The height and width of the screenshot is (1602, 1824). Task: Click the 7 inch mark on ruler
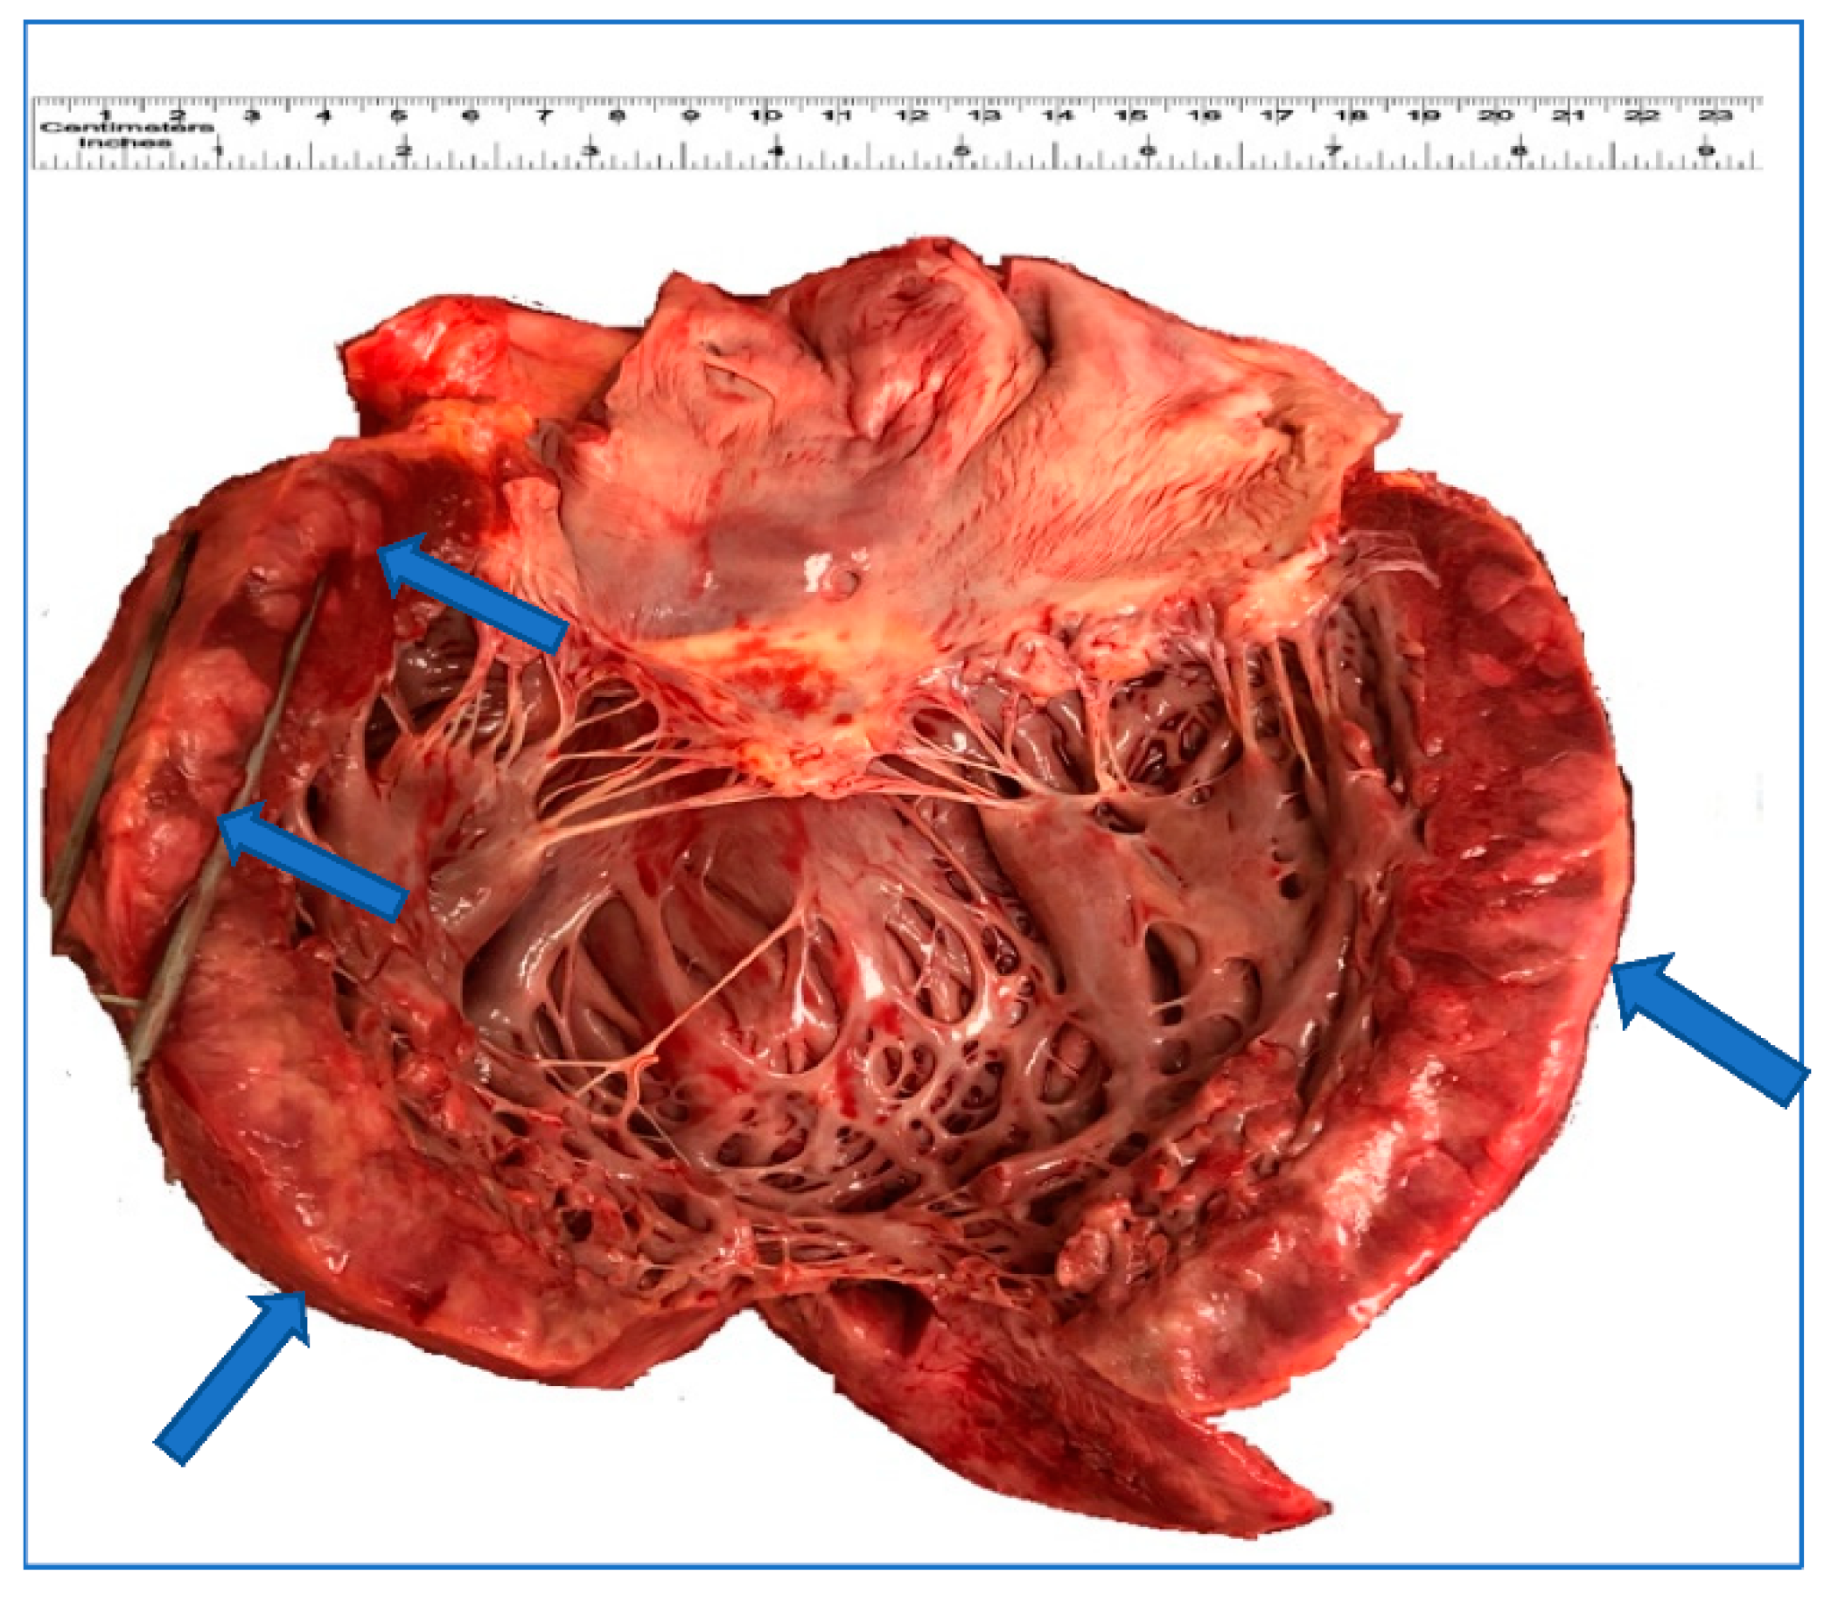pyautogui.click(x=1333, y=150)
